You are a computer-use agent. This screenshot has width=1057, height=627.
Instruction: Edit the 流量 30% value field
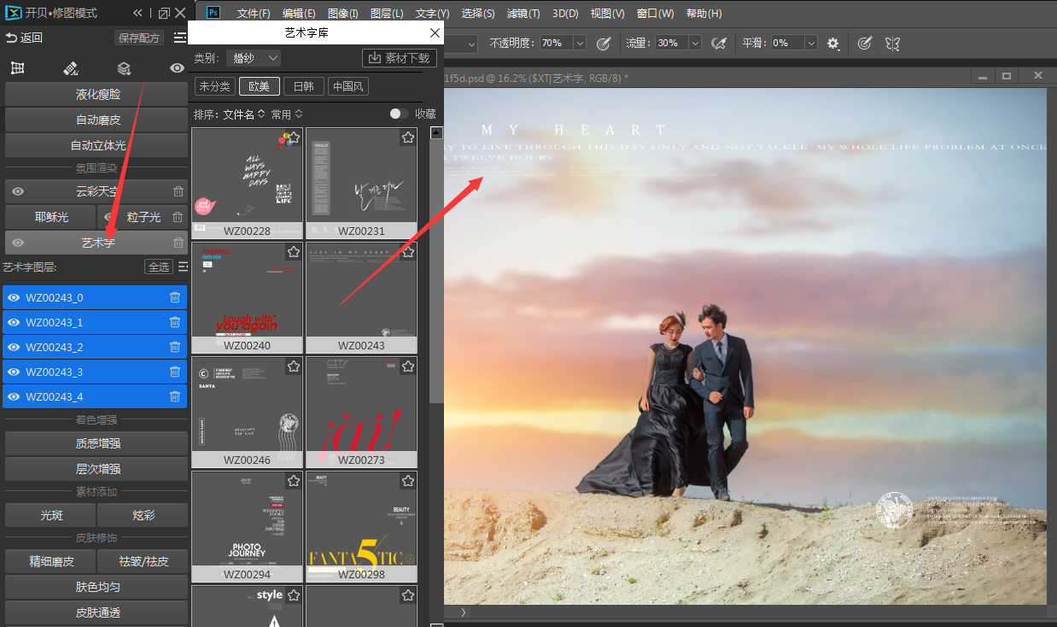coord(671,43)
